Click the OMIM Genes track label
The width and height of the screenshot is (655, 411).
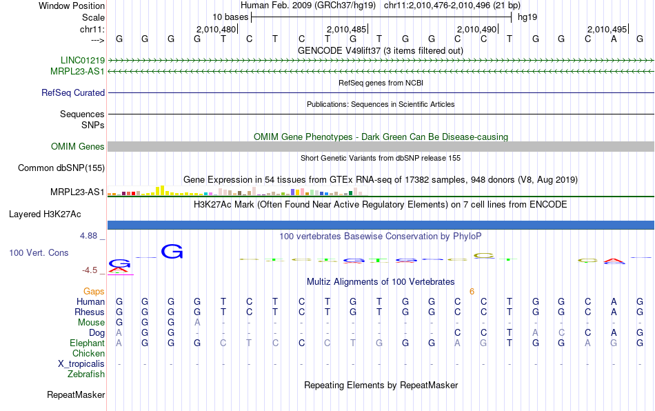coord(78,147)
